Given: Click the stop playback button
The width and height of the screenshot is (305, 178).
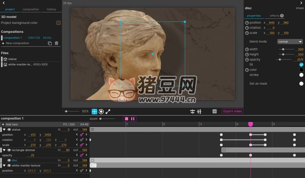Looking at the screenshot, I should (x=127, y=119).
